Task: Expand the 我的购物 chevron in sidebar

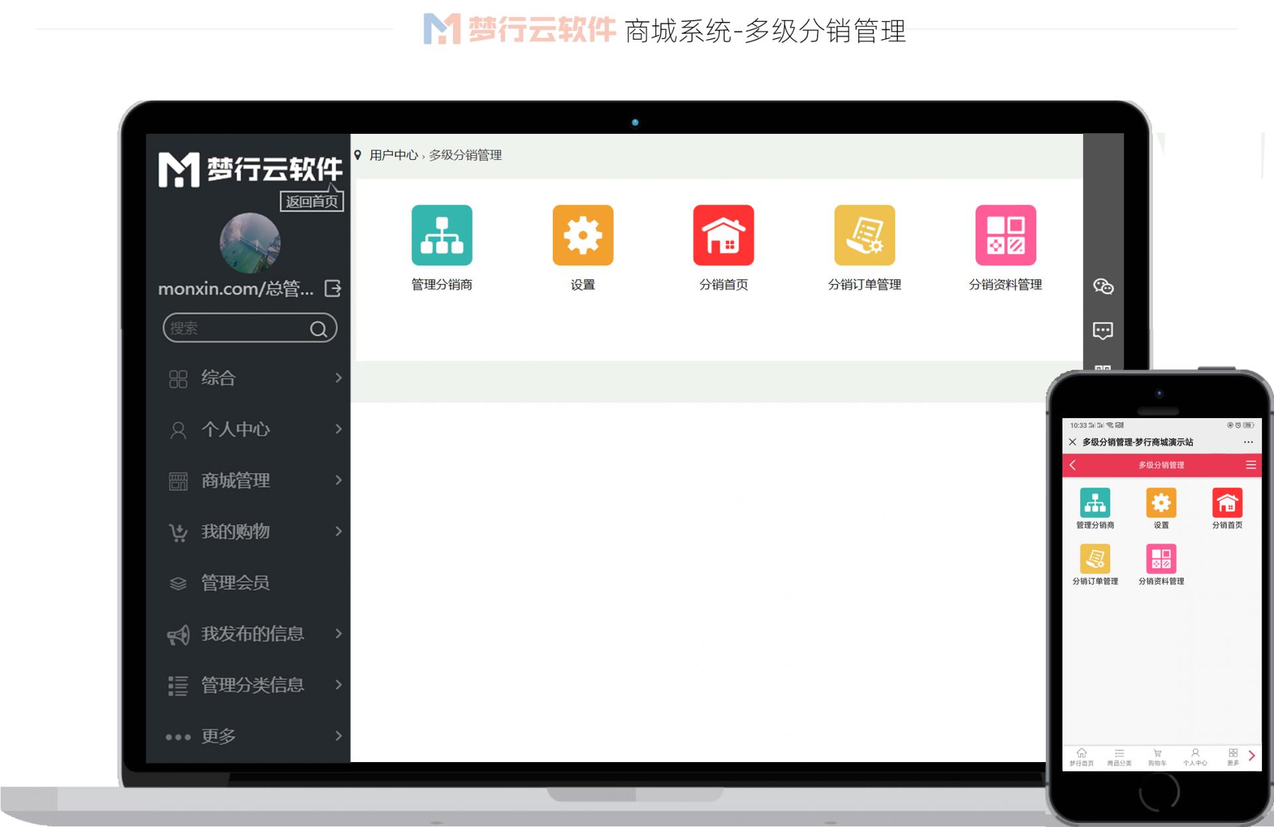Action: (338, 531)
